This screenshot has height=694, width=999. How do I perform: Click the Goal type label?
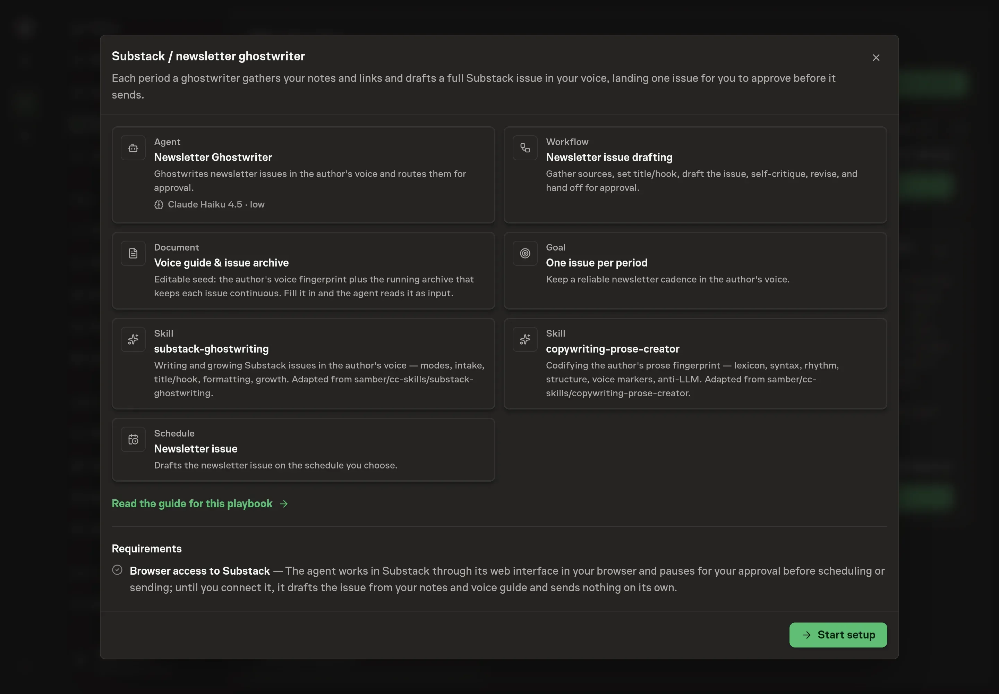coord(556,247)
